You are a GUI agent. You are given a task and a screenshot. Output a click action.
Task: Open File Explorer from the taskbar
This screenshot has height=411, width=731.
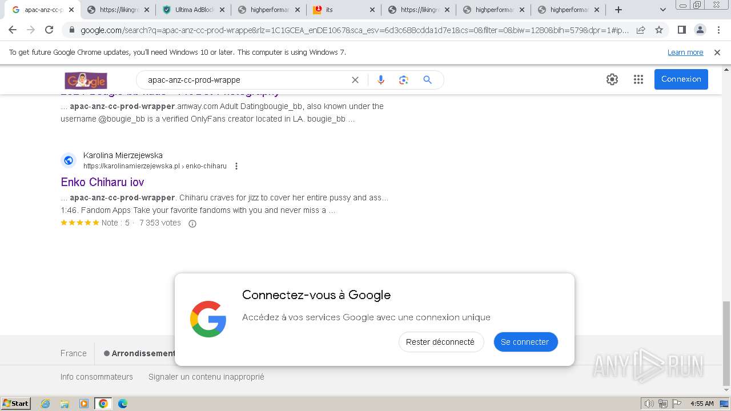pos(65,404)
